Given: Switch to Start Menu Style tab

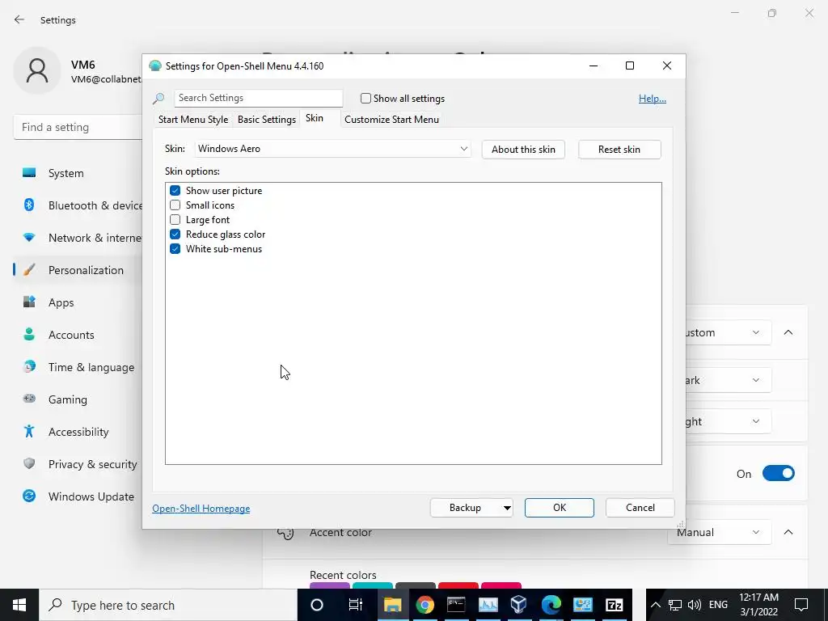Looking at the screenshot, I should (193, 120).
